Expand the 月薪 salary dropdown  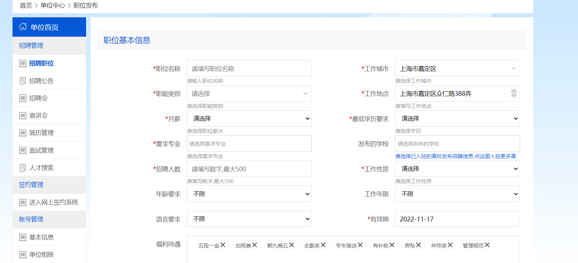(249, 119)
